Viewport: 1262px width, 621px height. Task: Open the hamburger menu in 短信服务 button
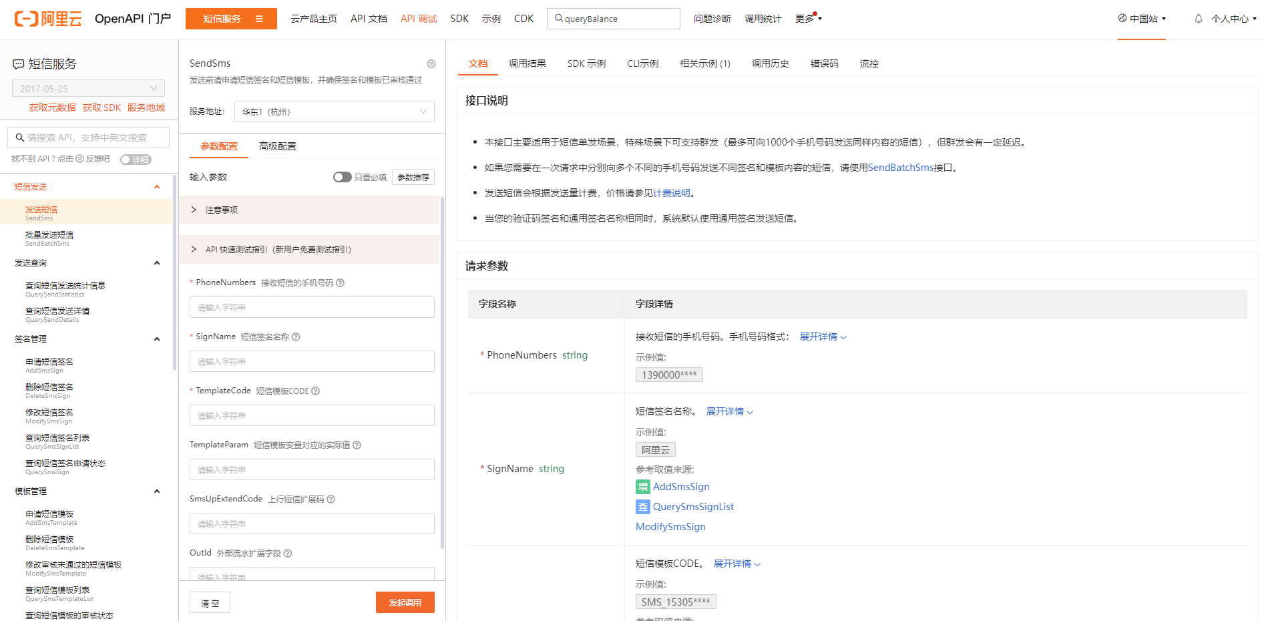(x=259, y=19)
